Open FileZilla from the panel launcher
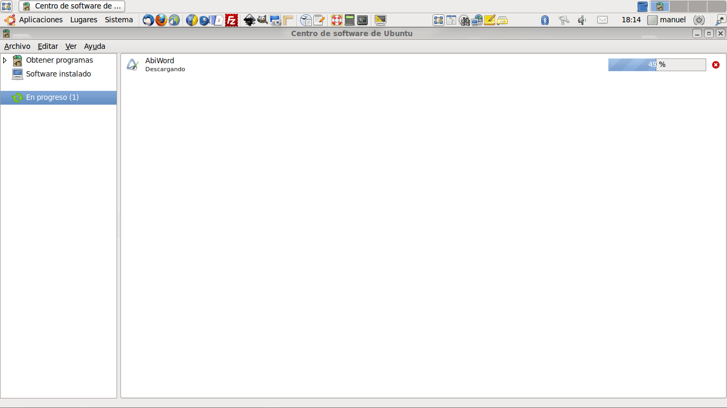Screen dimensions: 727x408 click(x=232, y=20)
